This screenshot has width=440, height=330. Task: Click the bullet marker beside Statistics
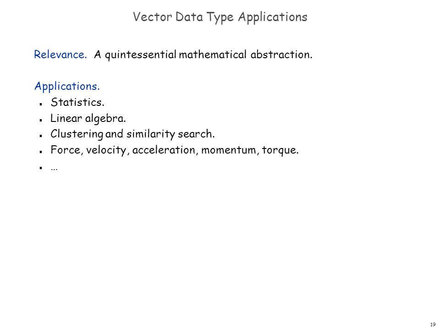click(x=41, y=104)
